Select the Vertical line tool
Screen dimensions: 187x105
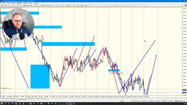click(x=96, y=6)
